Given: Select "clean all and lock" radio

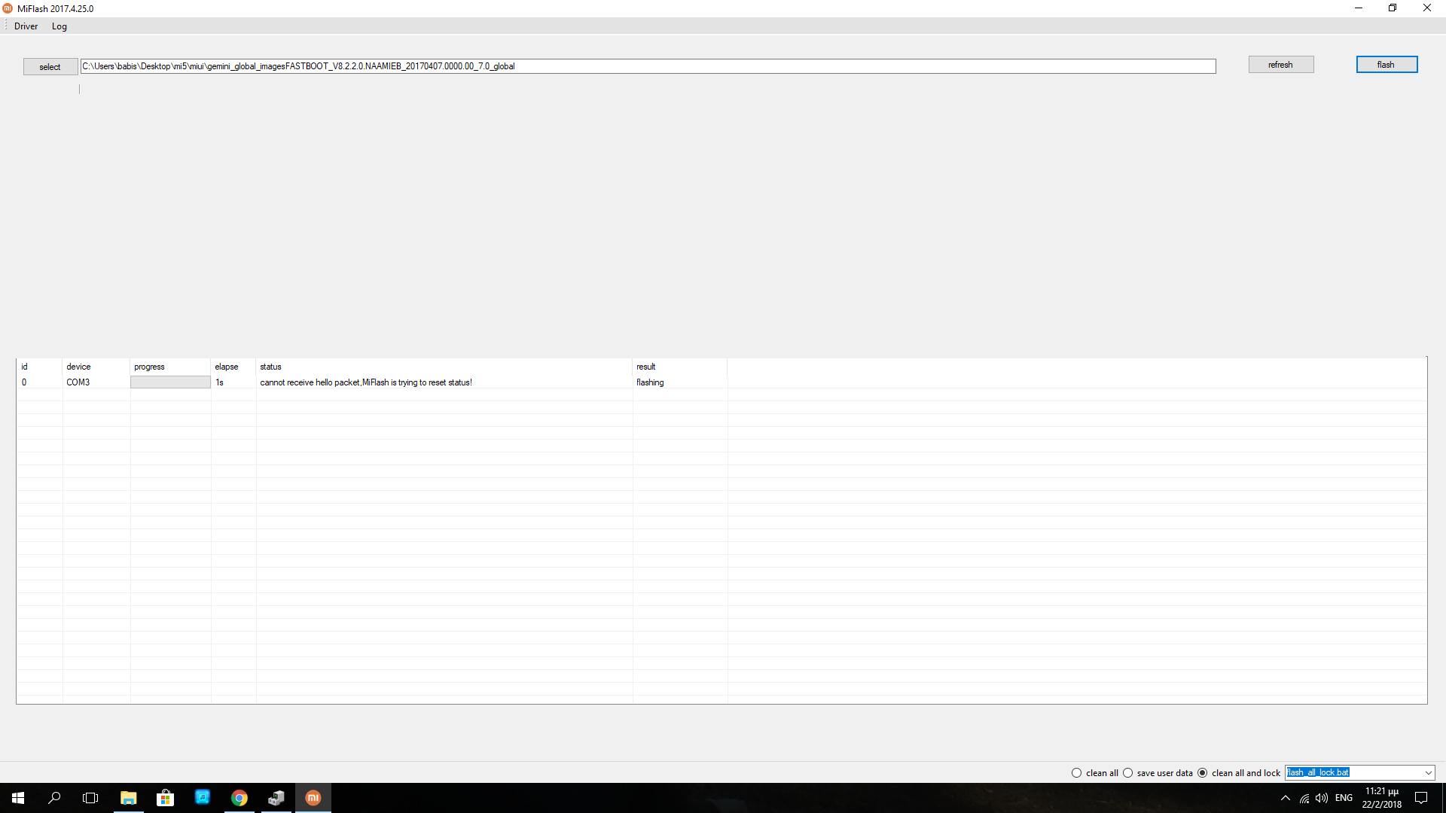Looking at the screenshot, I should pyautogui.click(x=1203, y=773).
